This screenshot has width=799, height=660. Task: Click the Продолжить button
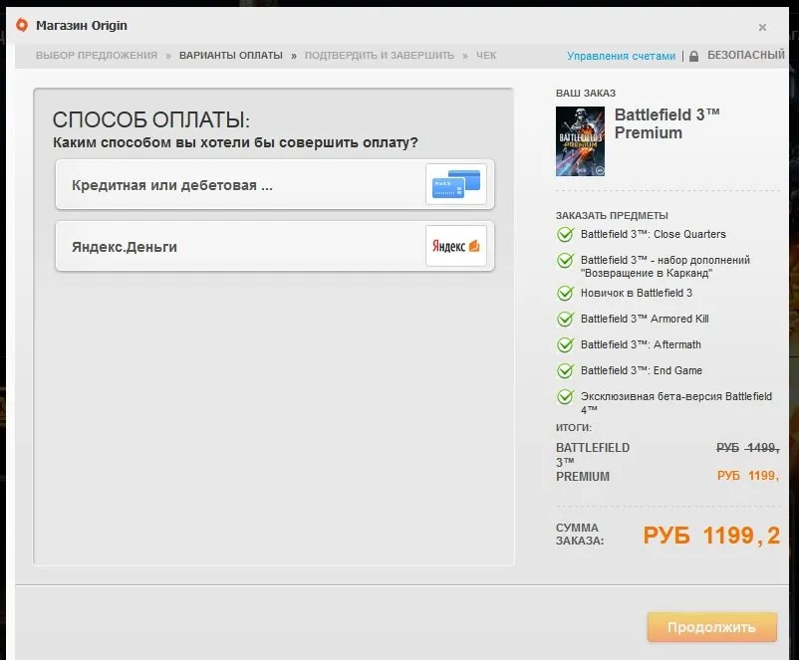(x=712, y=627)
